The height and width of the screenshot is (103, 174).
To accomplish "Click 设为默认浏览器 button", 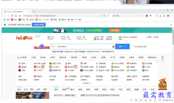I will point(38,25).
